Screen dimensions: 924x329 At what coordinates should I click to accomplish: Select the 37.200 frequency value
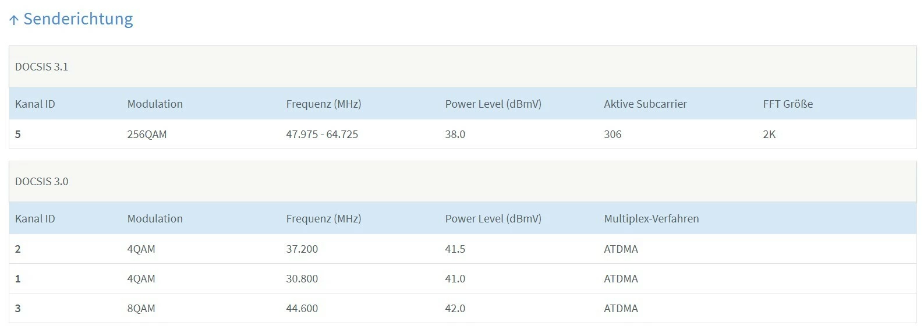pos(302,249)
